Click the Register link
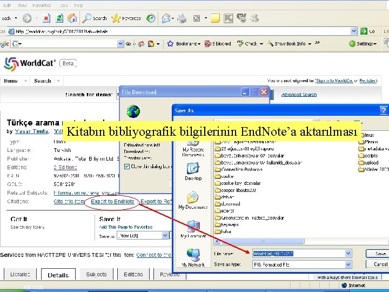This screenshot has height=292, width=389. [368, 81]
